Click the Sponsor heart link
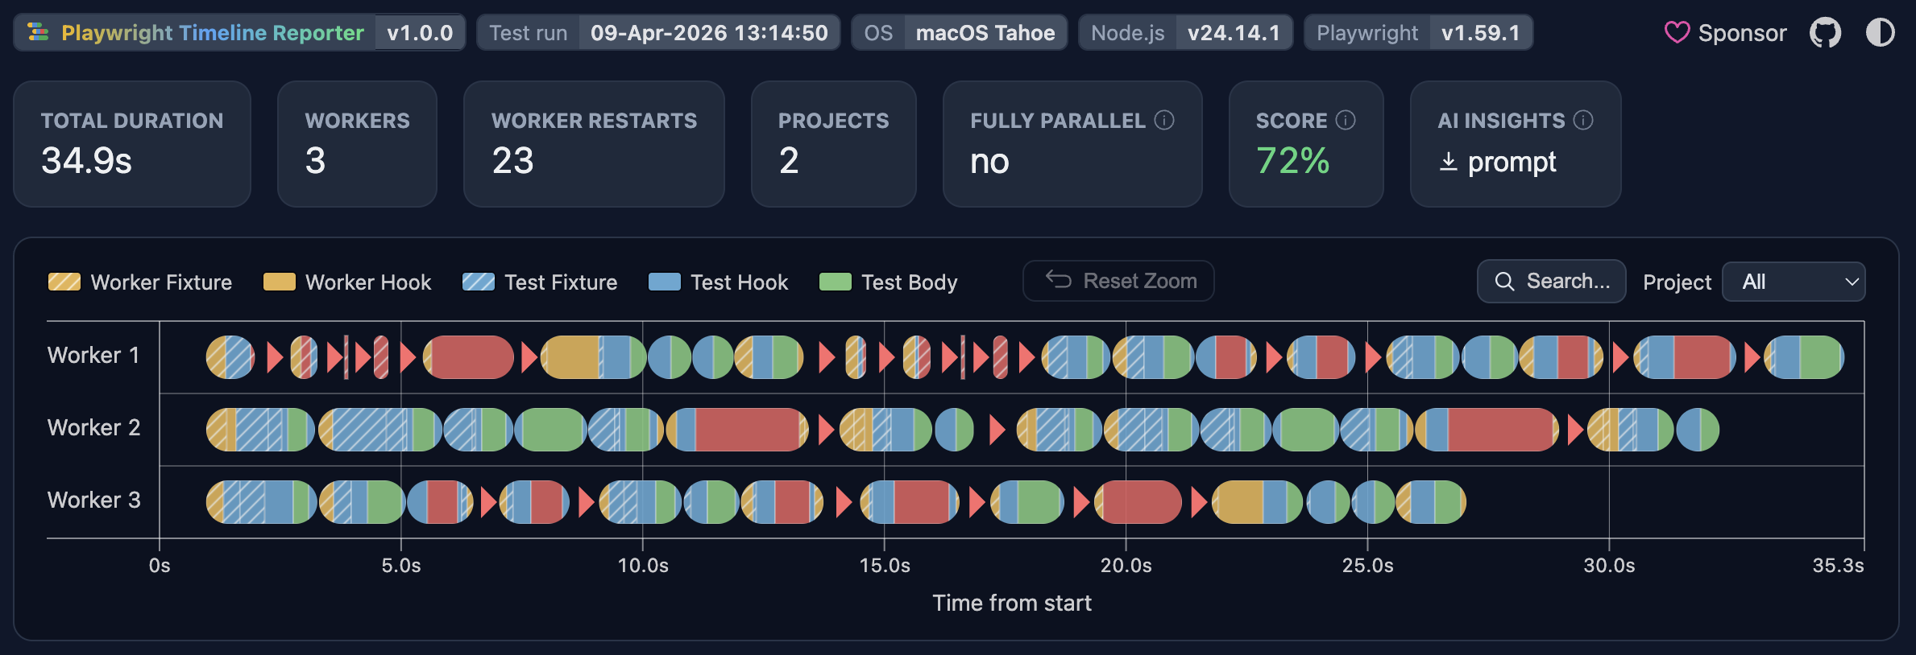The height and width of the screenshot is (655, 1916). [1725, 33]
